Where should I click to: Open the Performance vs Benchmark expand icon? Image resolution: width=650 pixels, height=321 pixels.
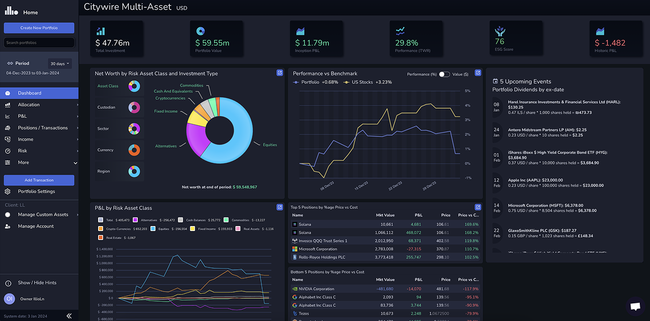pos(478,73)
